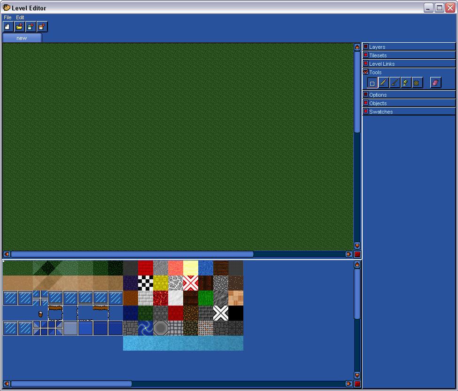The image size is (458, 391).
Task: Pick the blue swirl portal tile
Action: coord(146,328)
